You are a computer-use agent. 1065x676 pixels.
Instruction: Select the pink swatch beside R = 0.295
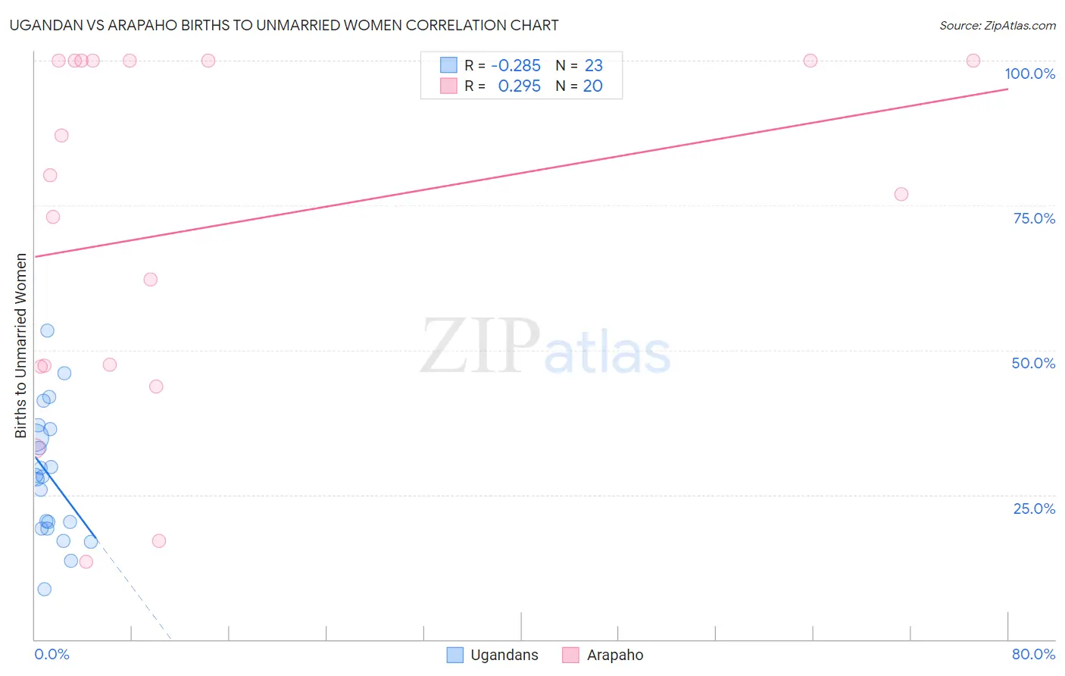tap(448, 86)
